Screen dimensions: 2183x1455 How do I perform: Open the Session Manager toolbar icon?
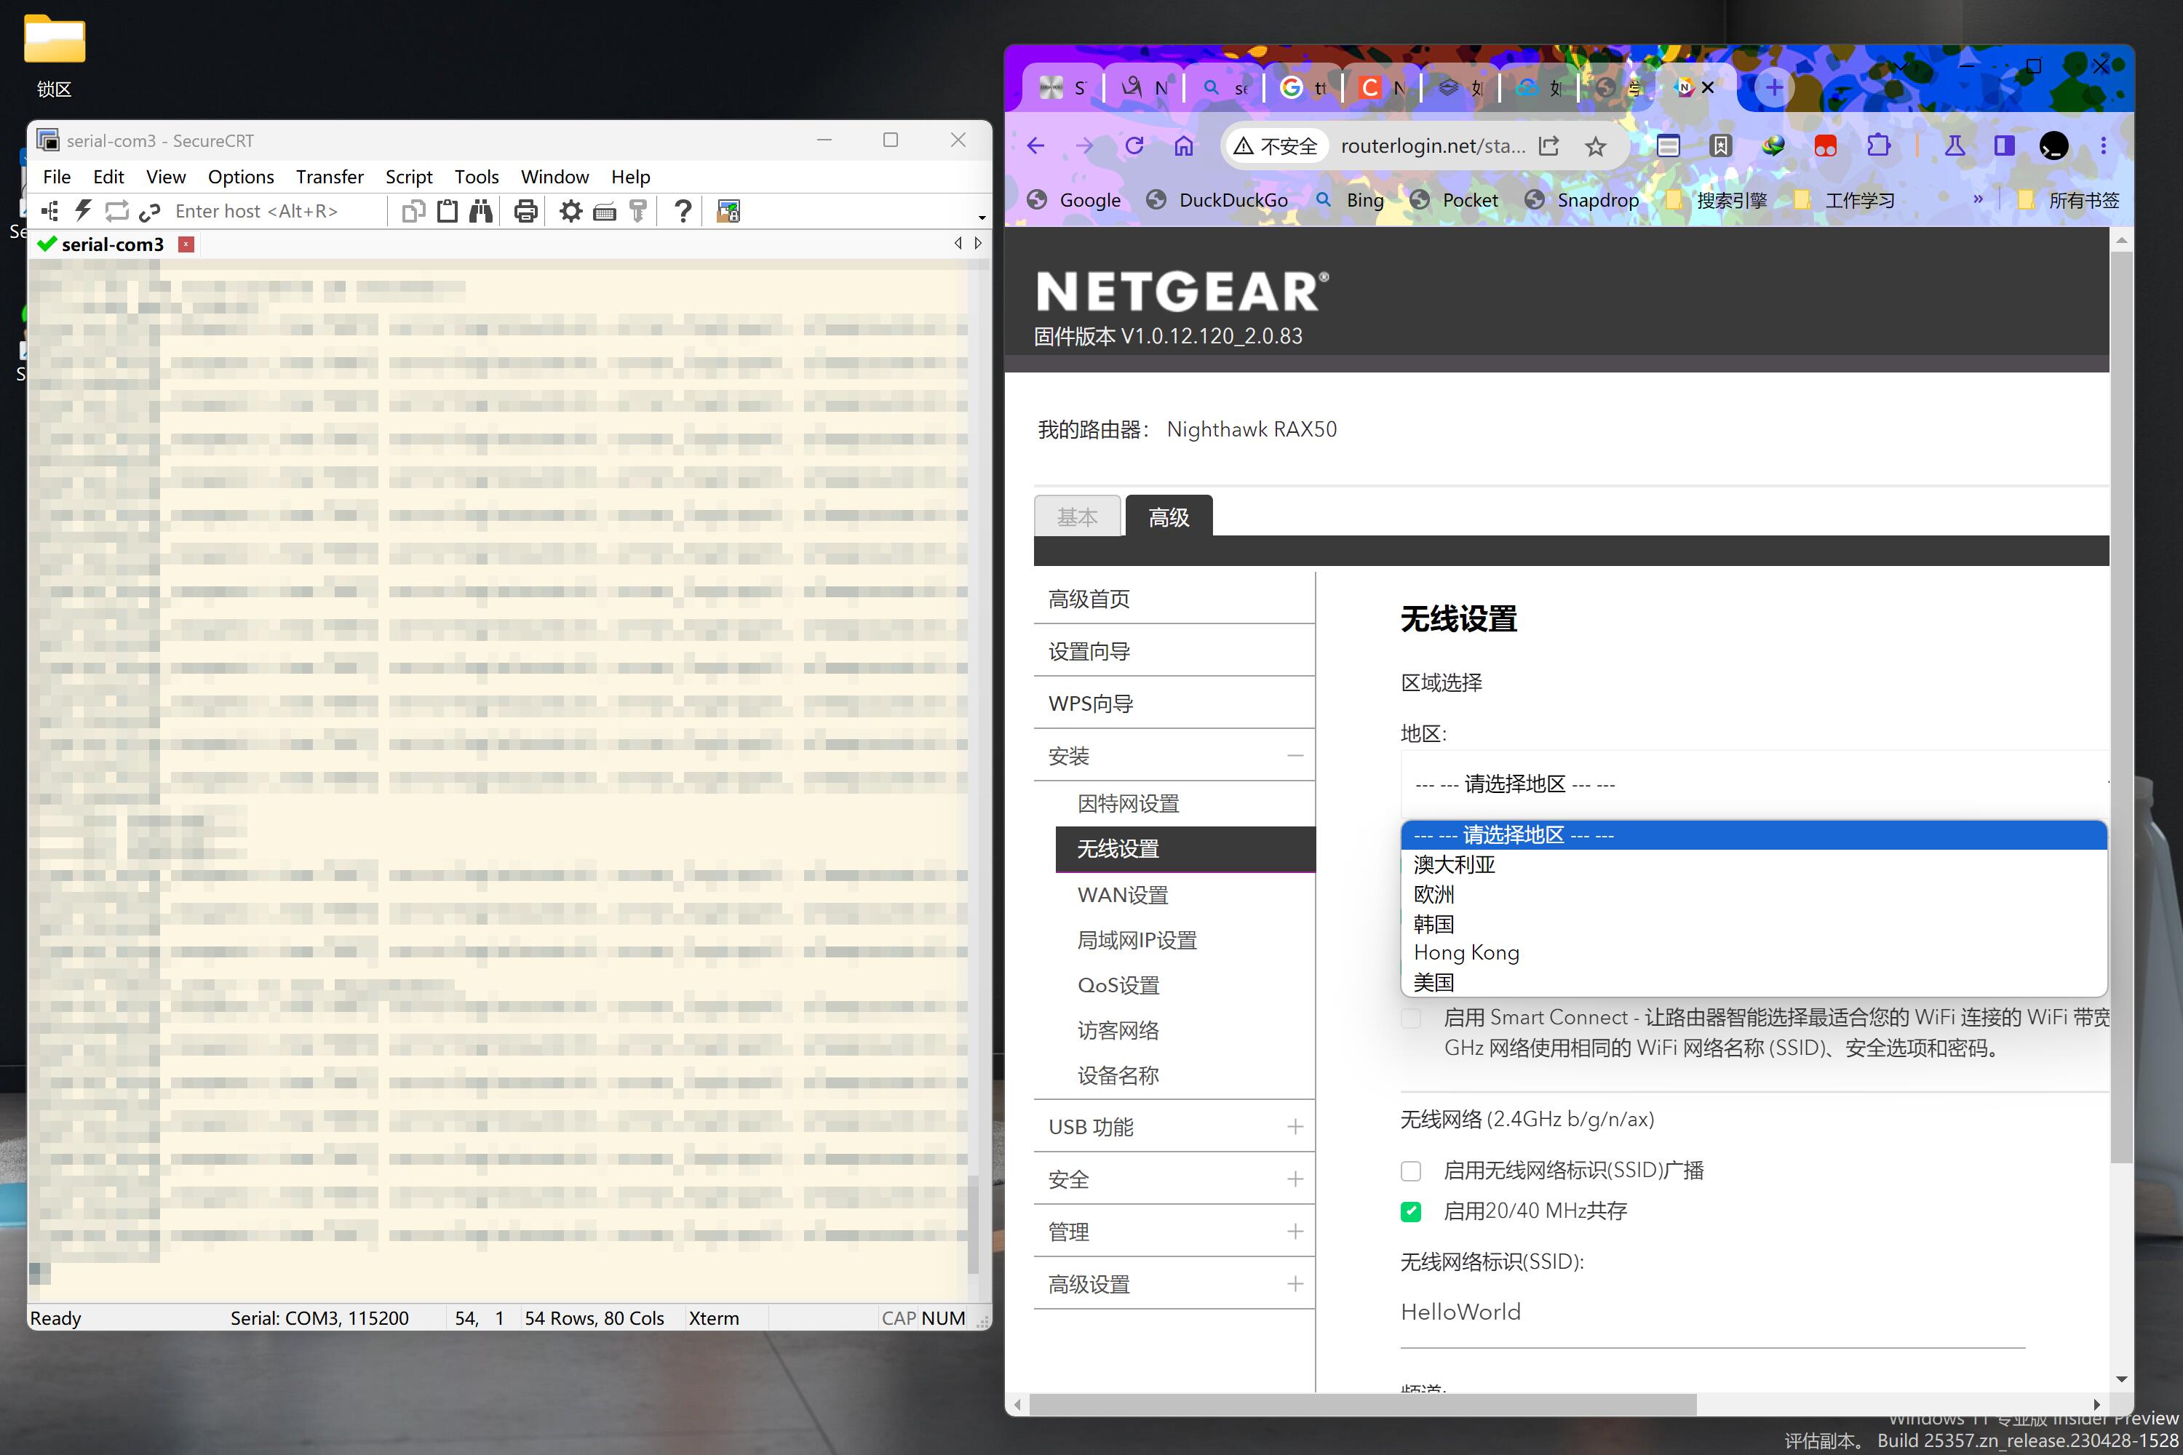tap(50, 211)
